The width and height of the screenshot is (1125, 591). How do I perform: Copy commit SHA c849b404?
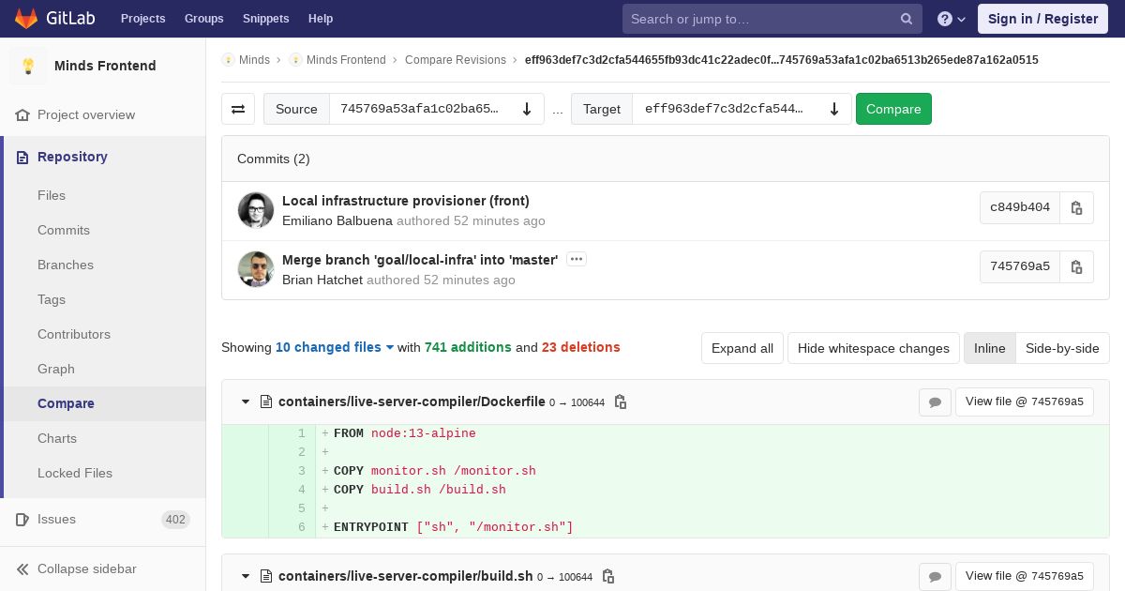coord(1076,207)
